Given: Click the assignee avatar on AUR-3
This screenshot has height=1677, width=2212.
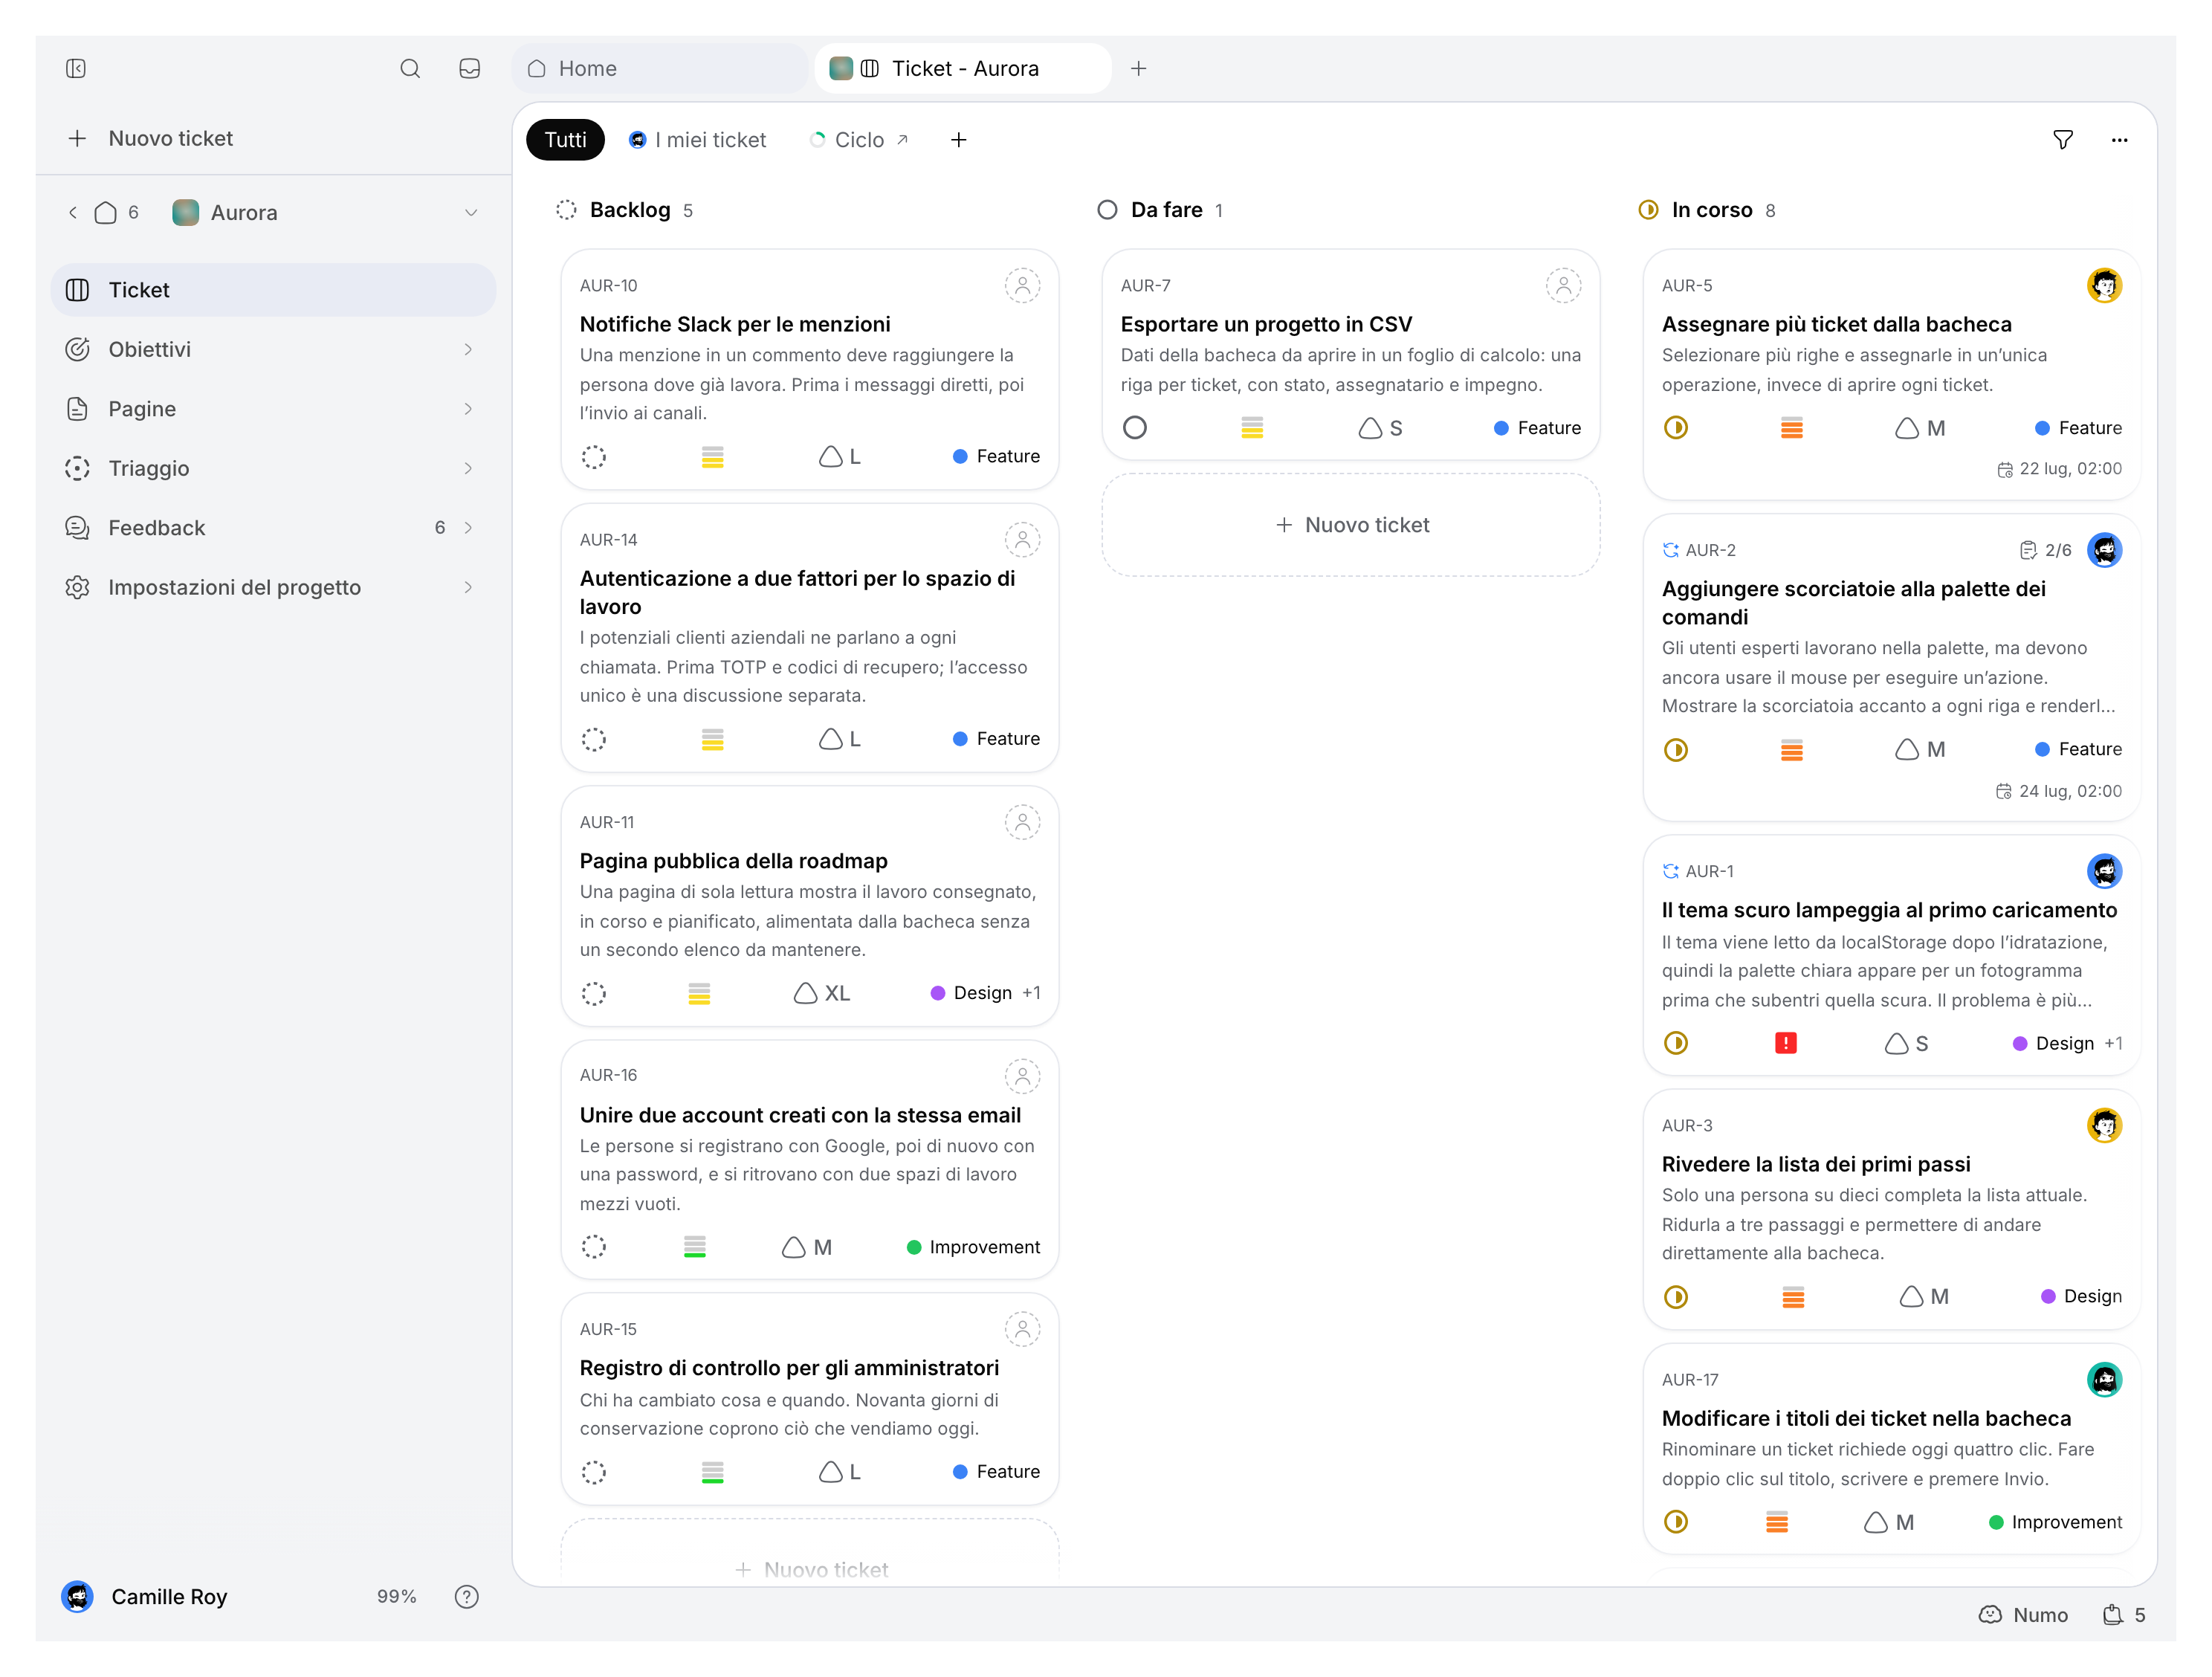Looking at the screenshot, I should [2104, 1126].
